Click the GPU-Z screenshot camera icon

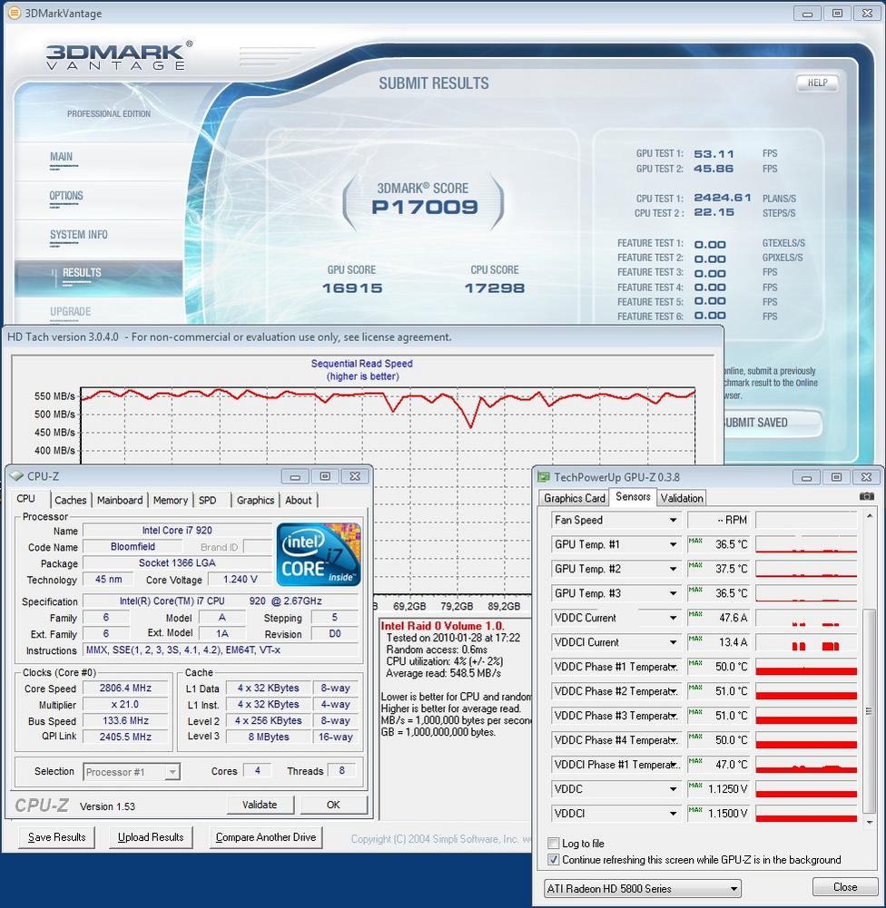(866, 496)
